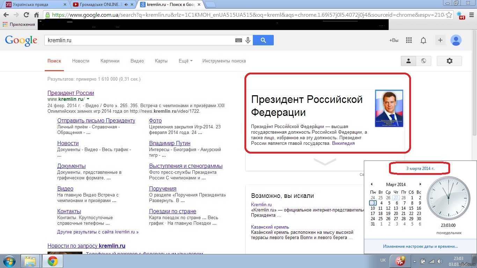Click the UK language indicator
This screenshot has height=268, width=477.
[x=383, y=260]
